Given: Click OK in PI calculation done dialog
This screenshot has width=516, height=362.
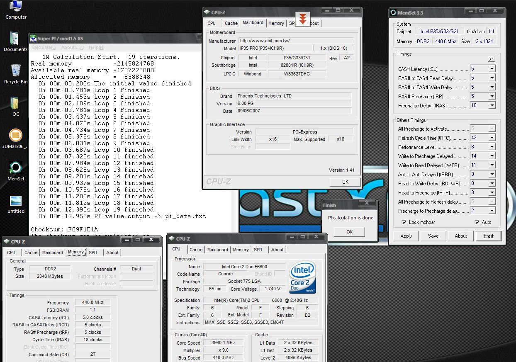Looking at the screenshot, I should tap(349, 232).
